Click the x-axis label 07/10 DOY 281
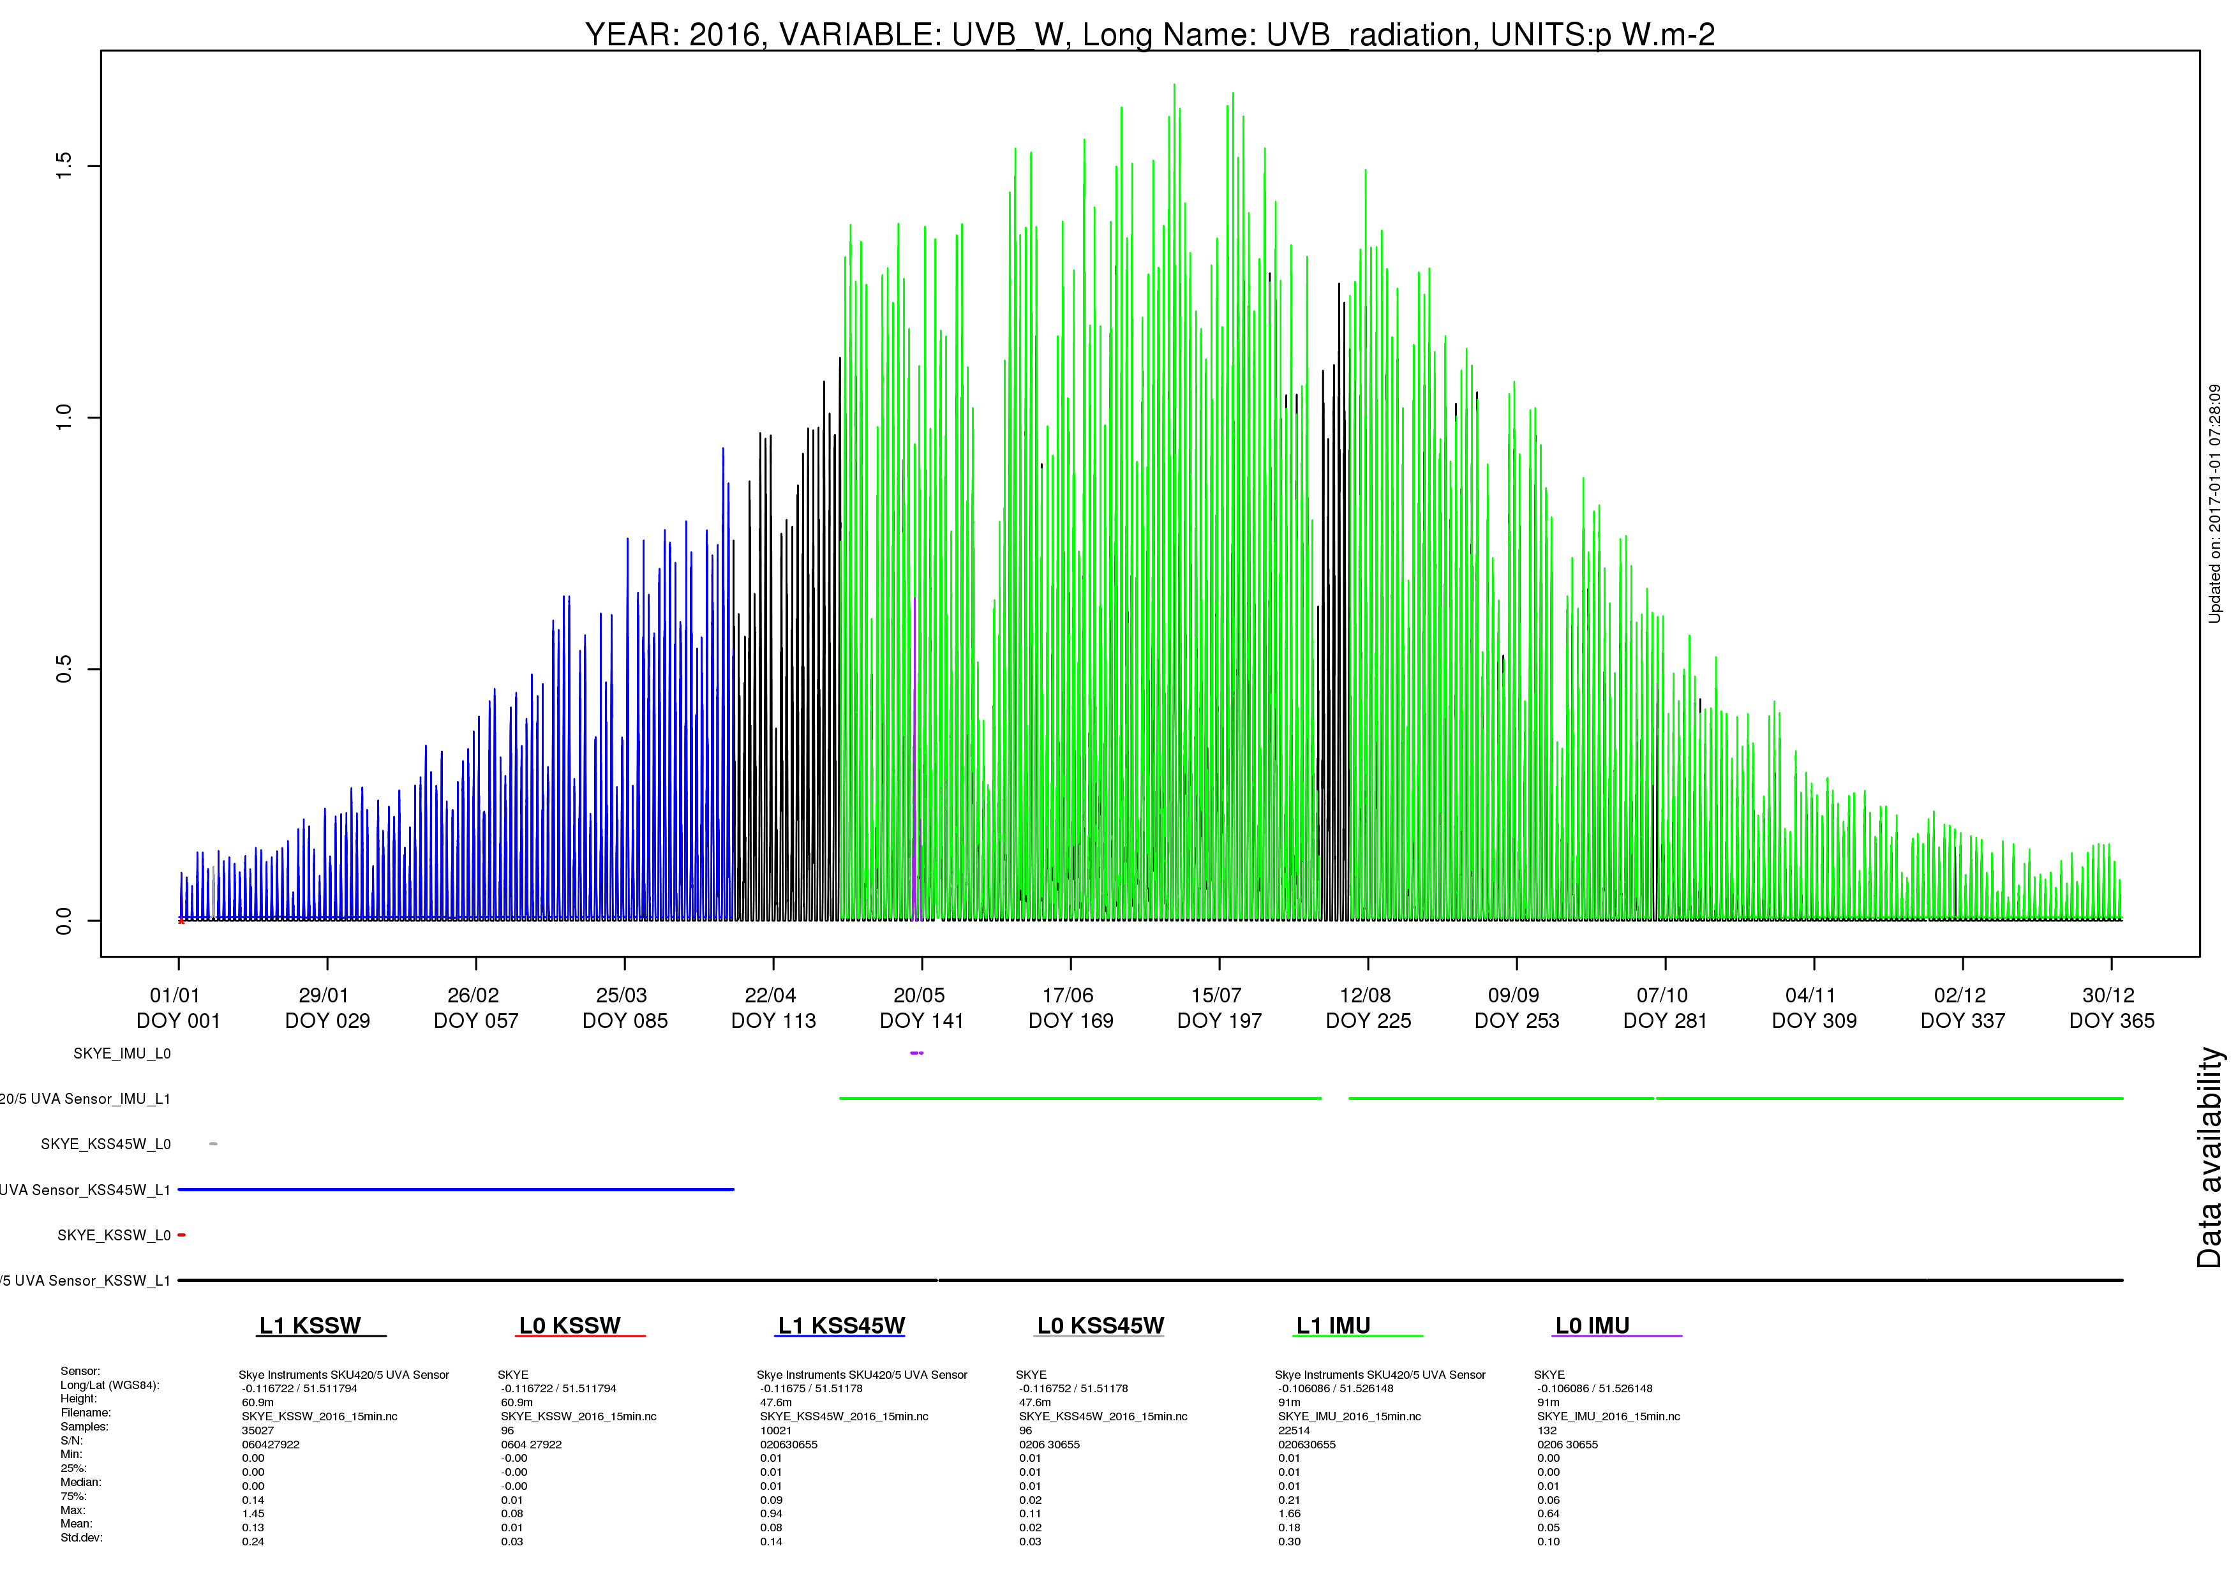2238x1583 pixels. pyautogui.click(x=1665, y=1008)
